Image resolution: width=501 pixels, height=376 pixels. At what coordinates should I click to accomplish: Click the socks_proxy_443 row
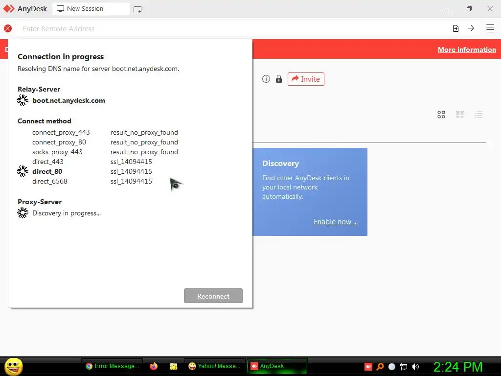coord(105,152)
